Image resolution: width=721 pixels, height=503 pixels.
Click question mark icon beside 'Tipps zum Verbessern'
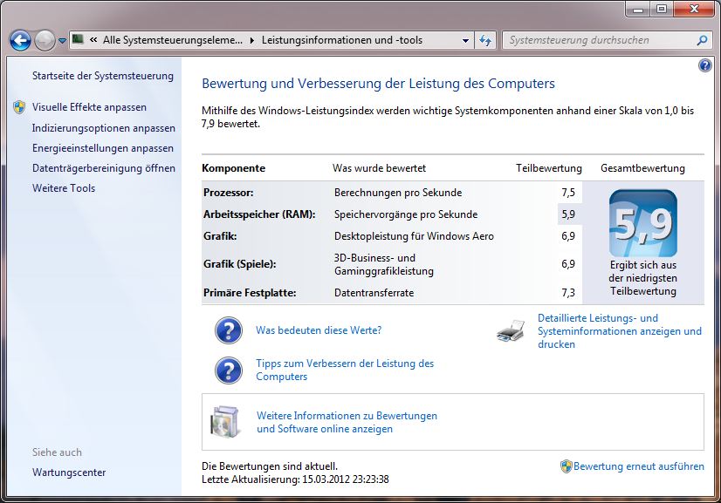click(229, 370)
